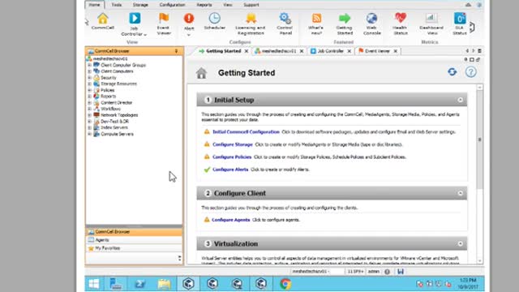Open Licensing and Registration

coord(251,24)
